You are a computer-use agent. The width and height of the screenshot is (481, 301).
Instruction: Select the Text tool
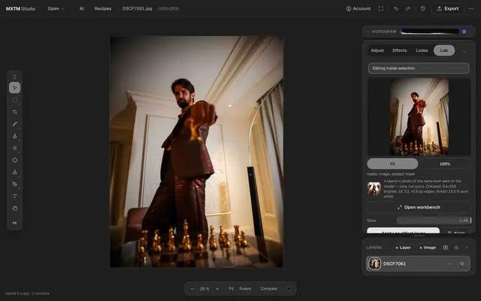point(15,196)
